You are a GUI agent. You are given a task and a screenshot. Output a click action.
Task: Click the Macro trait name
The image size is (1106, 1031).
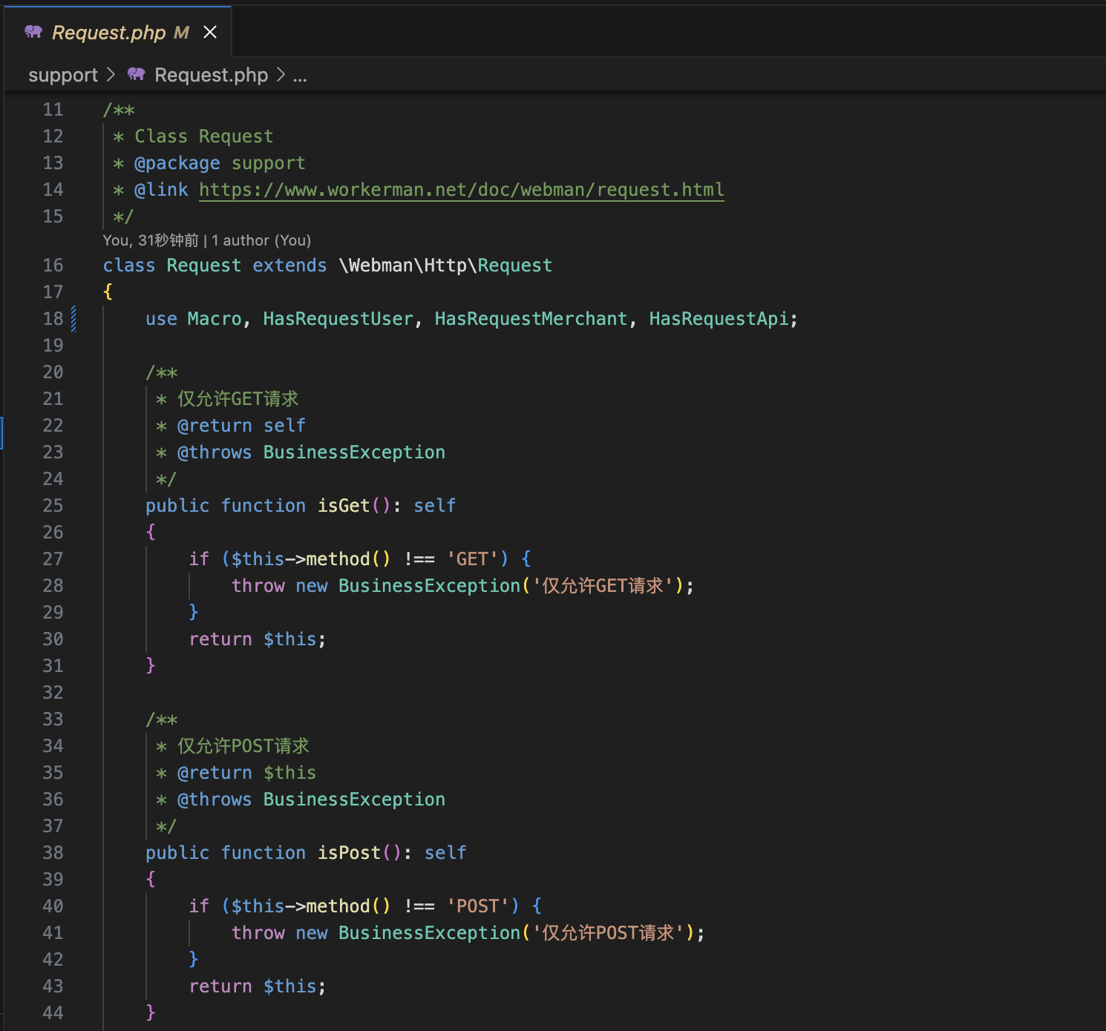pos(215,319)
